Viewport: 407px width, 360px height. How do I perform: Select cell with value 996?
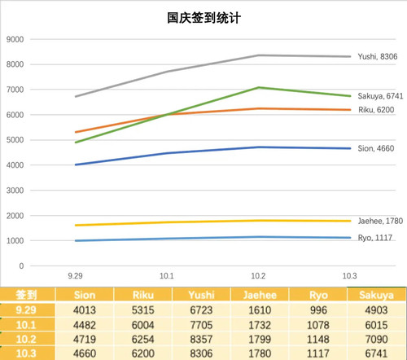tap(318, 310)
